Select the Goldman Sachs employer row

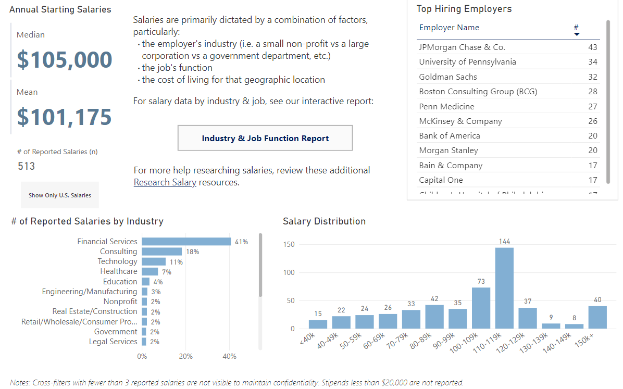point(448,77)
